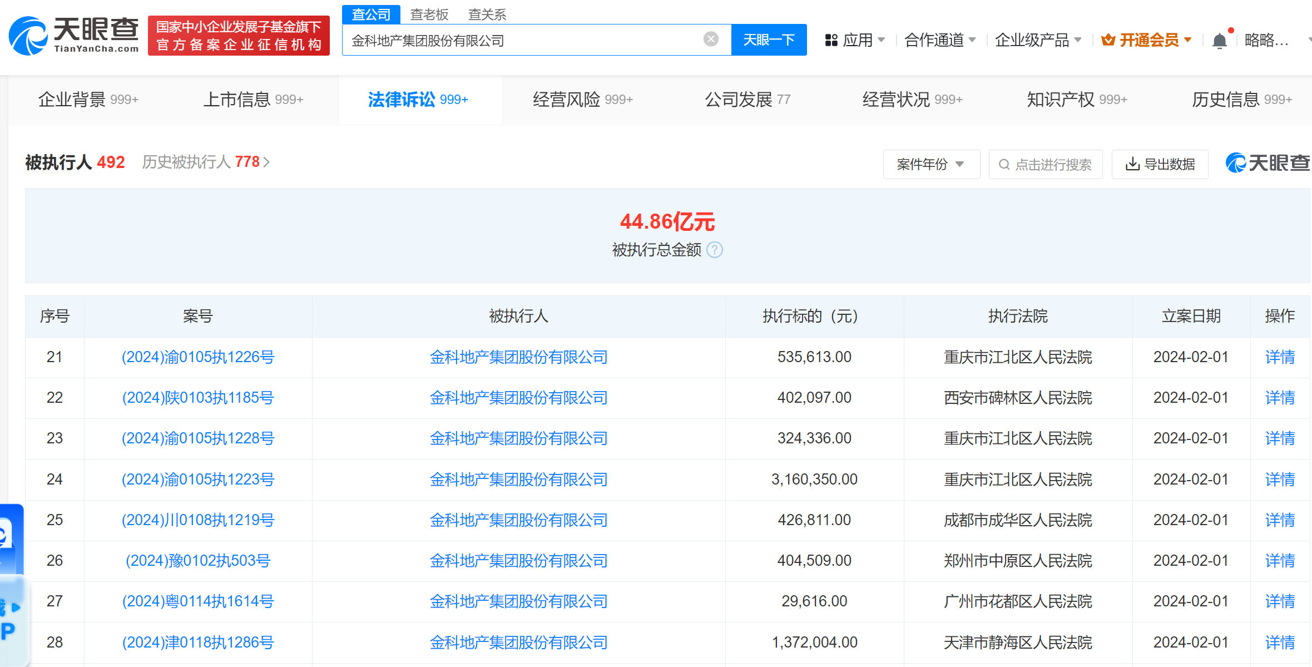Click the 应用 grid icon
The width and height of the screenshot is (1312, 667).
pyautogui.click(x=831, y=40)
